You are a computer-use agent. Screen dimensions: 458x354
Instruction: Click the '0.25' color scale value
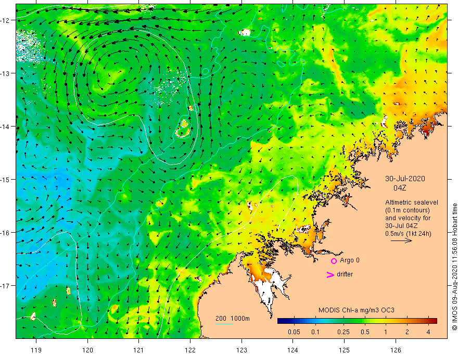point(344,332)
